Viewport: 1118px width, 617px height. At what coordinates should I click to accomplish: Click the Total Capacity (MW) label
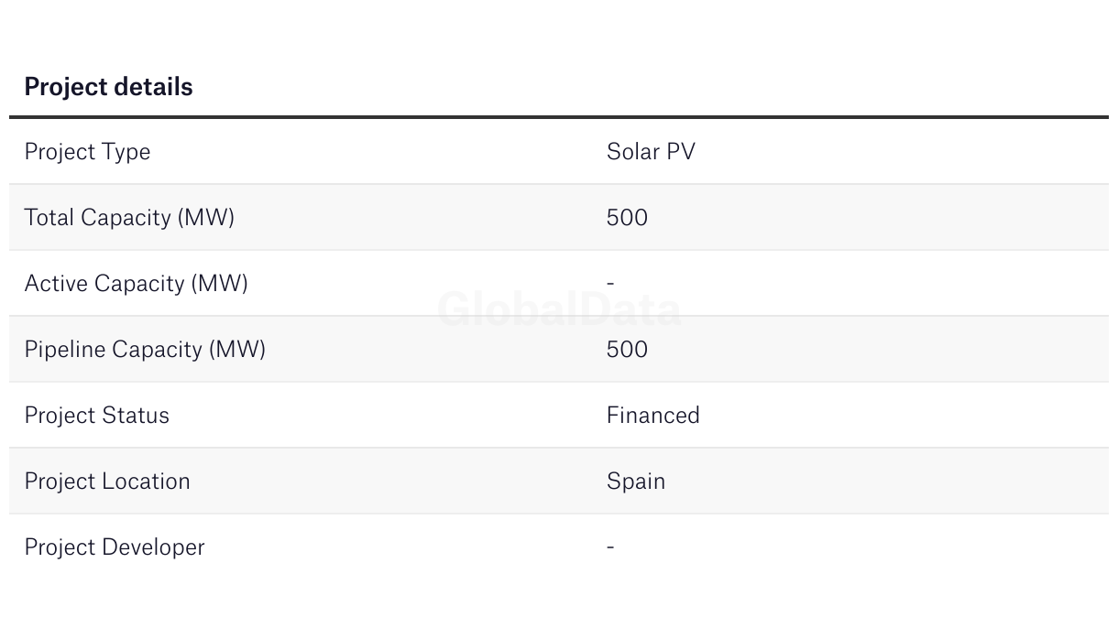(129, 218)
